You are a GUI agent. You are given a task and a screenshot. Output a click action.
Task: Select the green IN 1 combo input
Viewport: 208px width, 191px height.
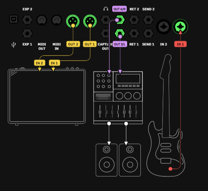180,27
